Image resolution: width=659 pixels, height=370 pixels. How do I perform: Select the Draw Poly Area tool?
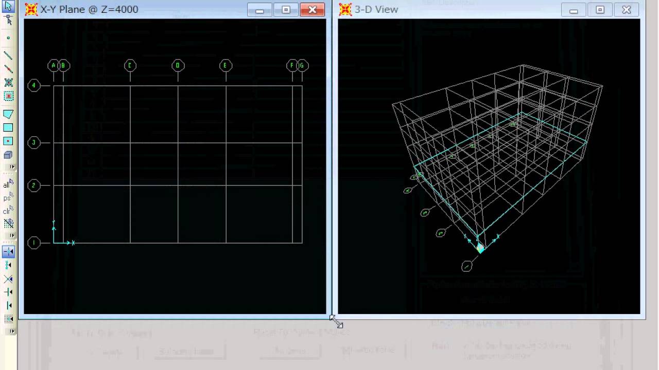pyautogui.click(x=8, y=114)
